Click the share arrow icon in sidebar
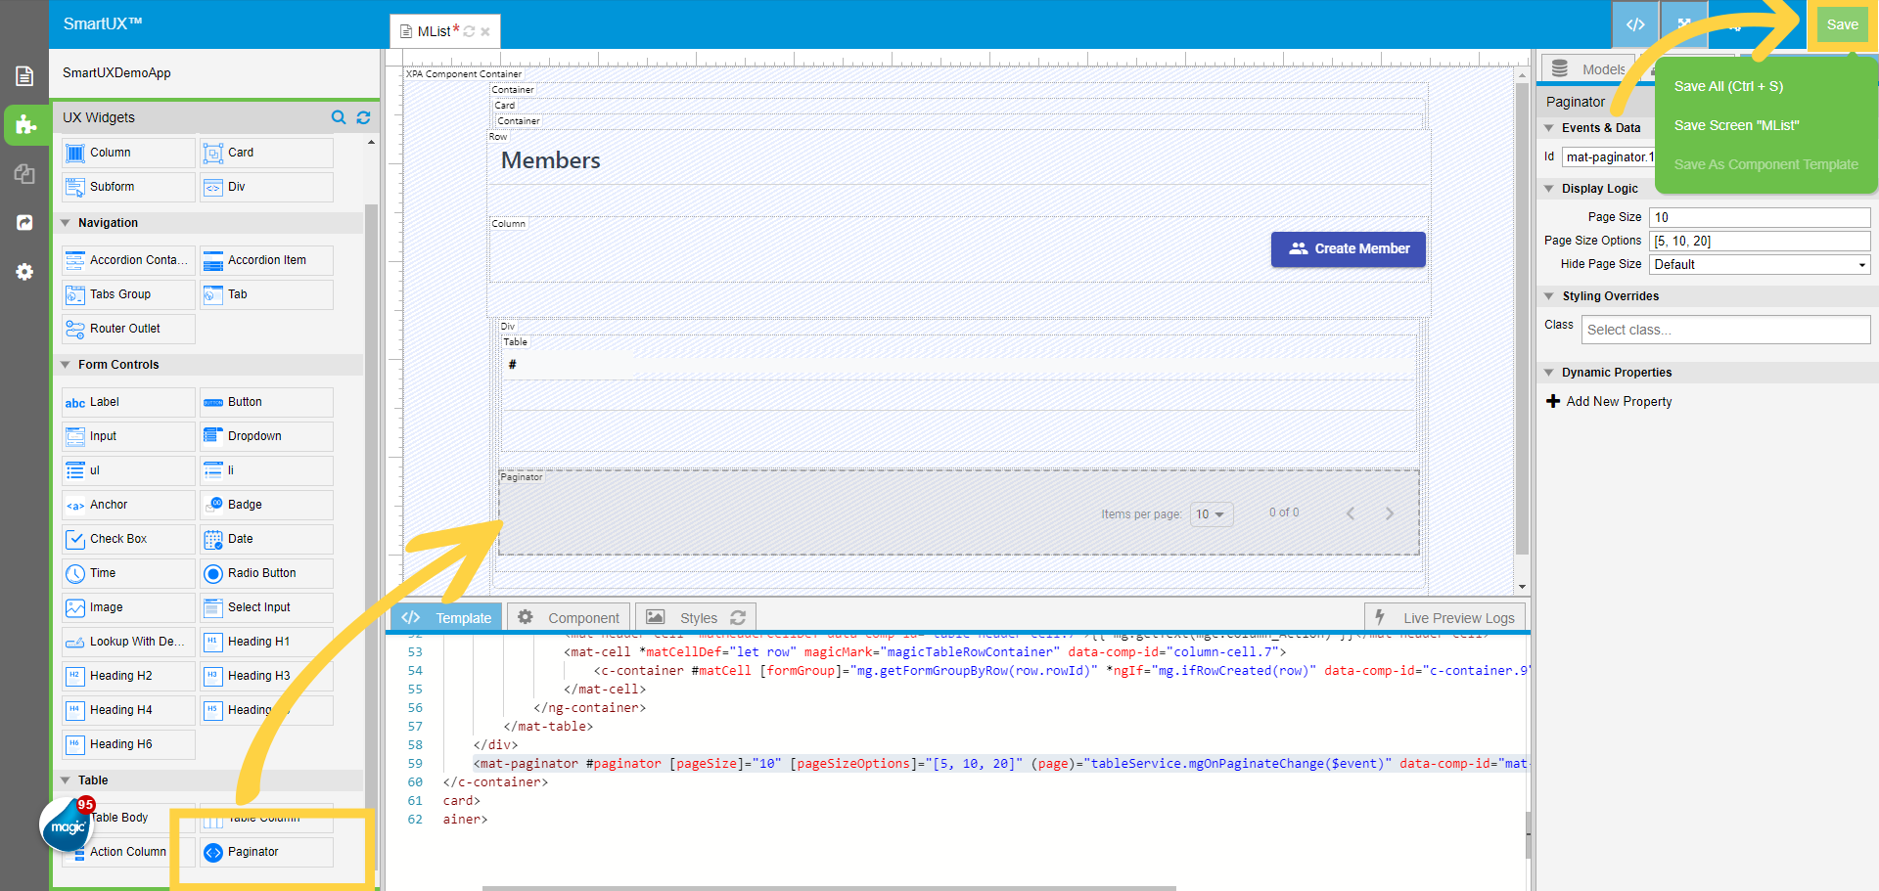 coord(24,223)
